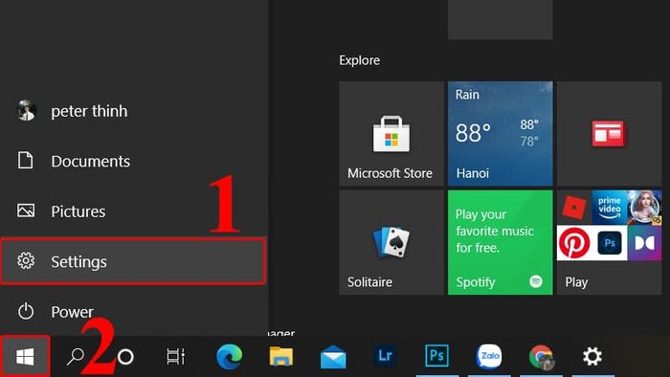Open Google Chrome from the taskbar

[541, 357]
